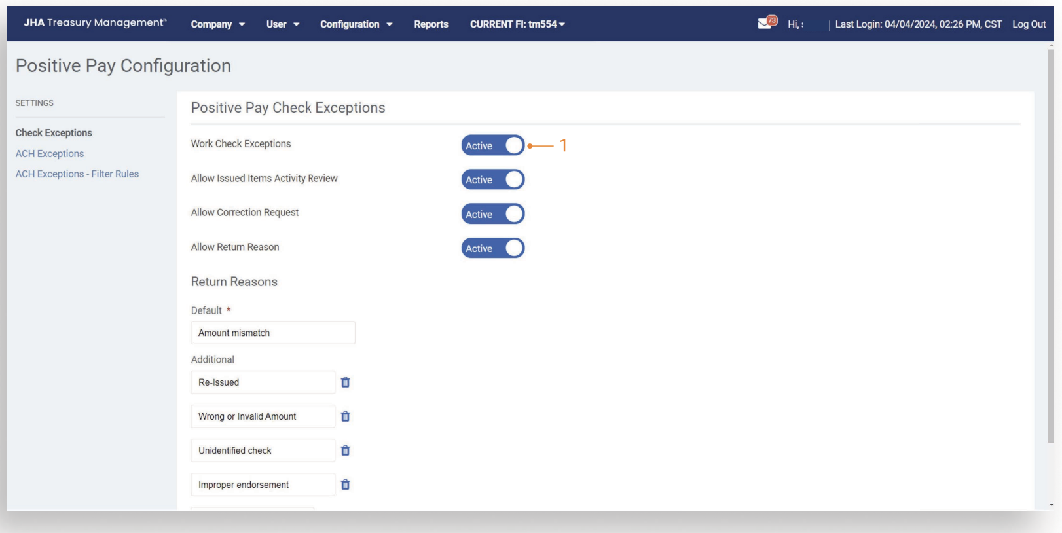Screen dimensions: 1062x533
Task: Open the mail notifications envelope icon
Action: 765,23
